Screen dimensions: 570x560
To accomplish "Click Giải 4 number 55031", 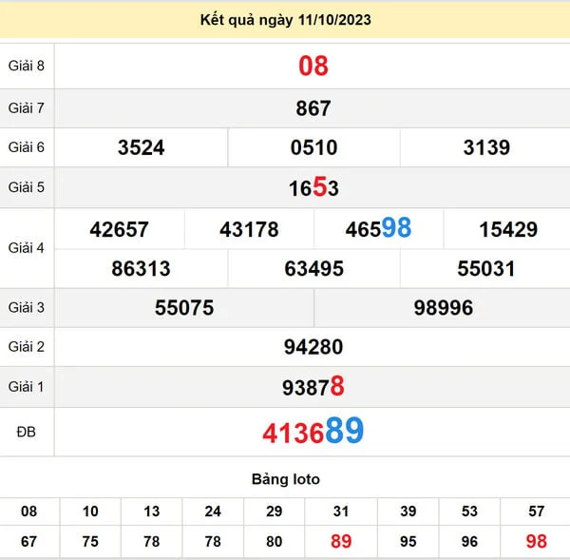I will coord(486,269).
